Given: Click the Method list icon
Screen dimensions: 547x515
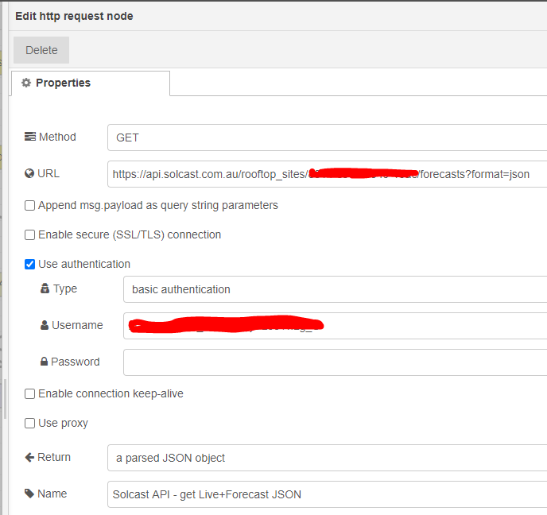Looking at the screenshot, I should coord(30,137).
